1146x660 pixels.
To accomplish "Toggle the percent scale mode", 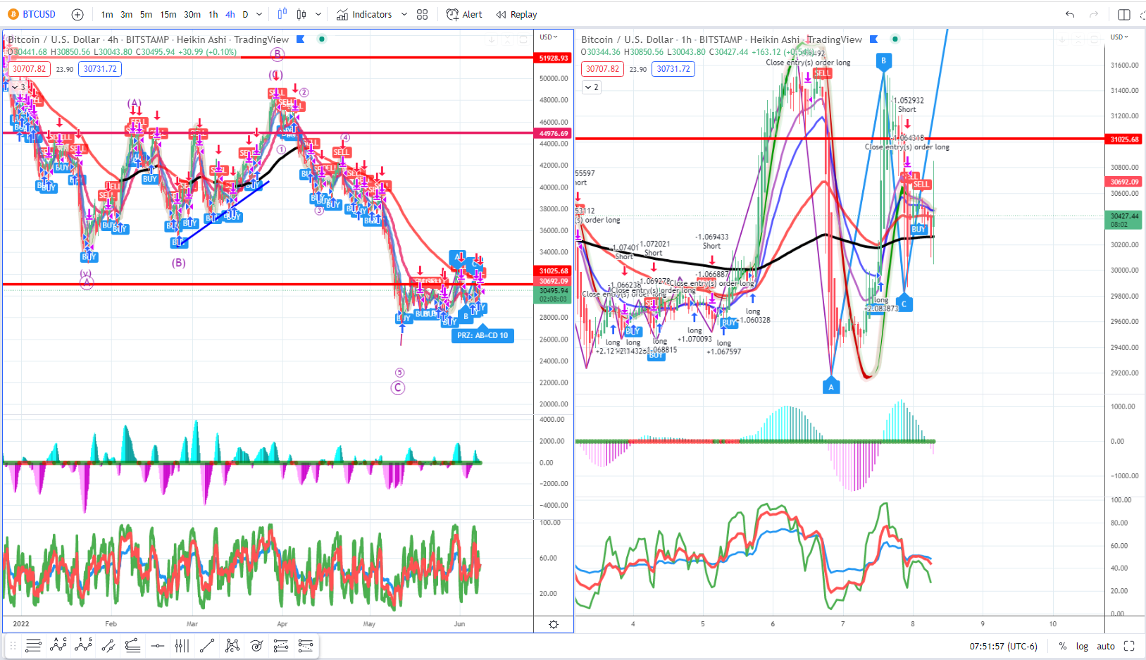I will tap(1062, 646).
